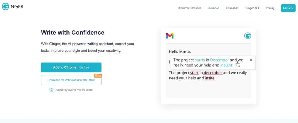Click the Ginger logo in header

point(13,6)
